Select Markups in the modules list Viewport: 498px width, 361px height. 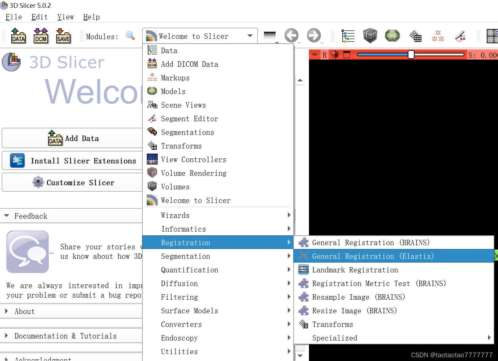(x=218, y=78)
